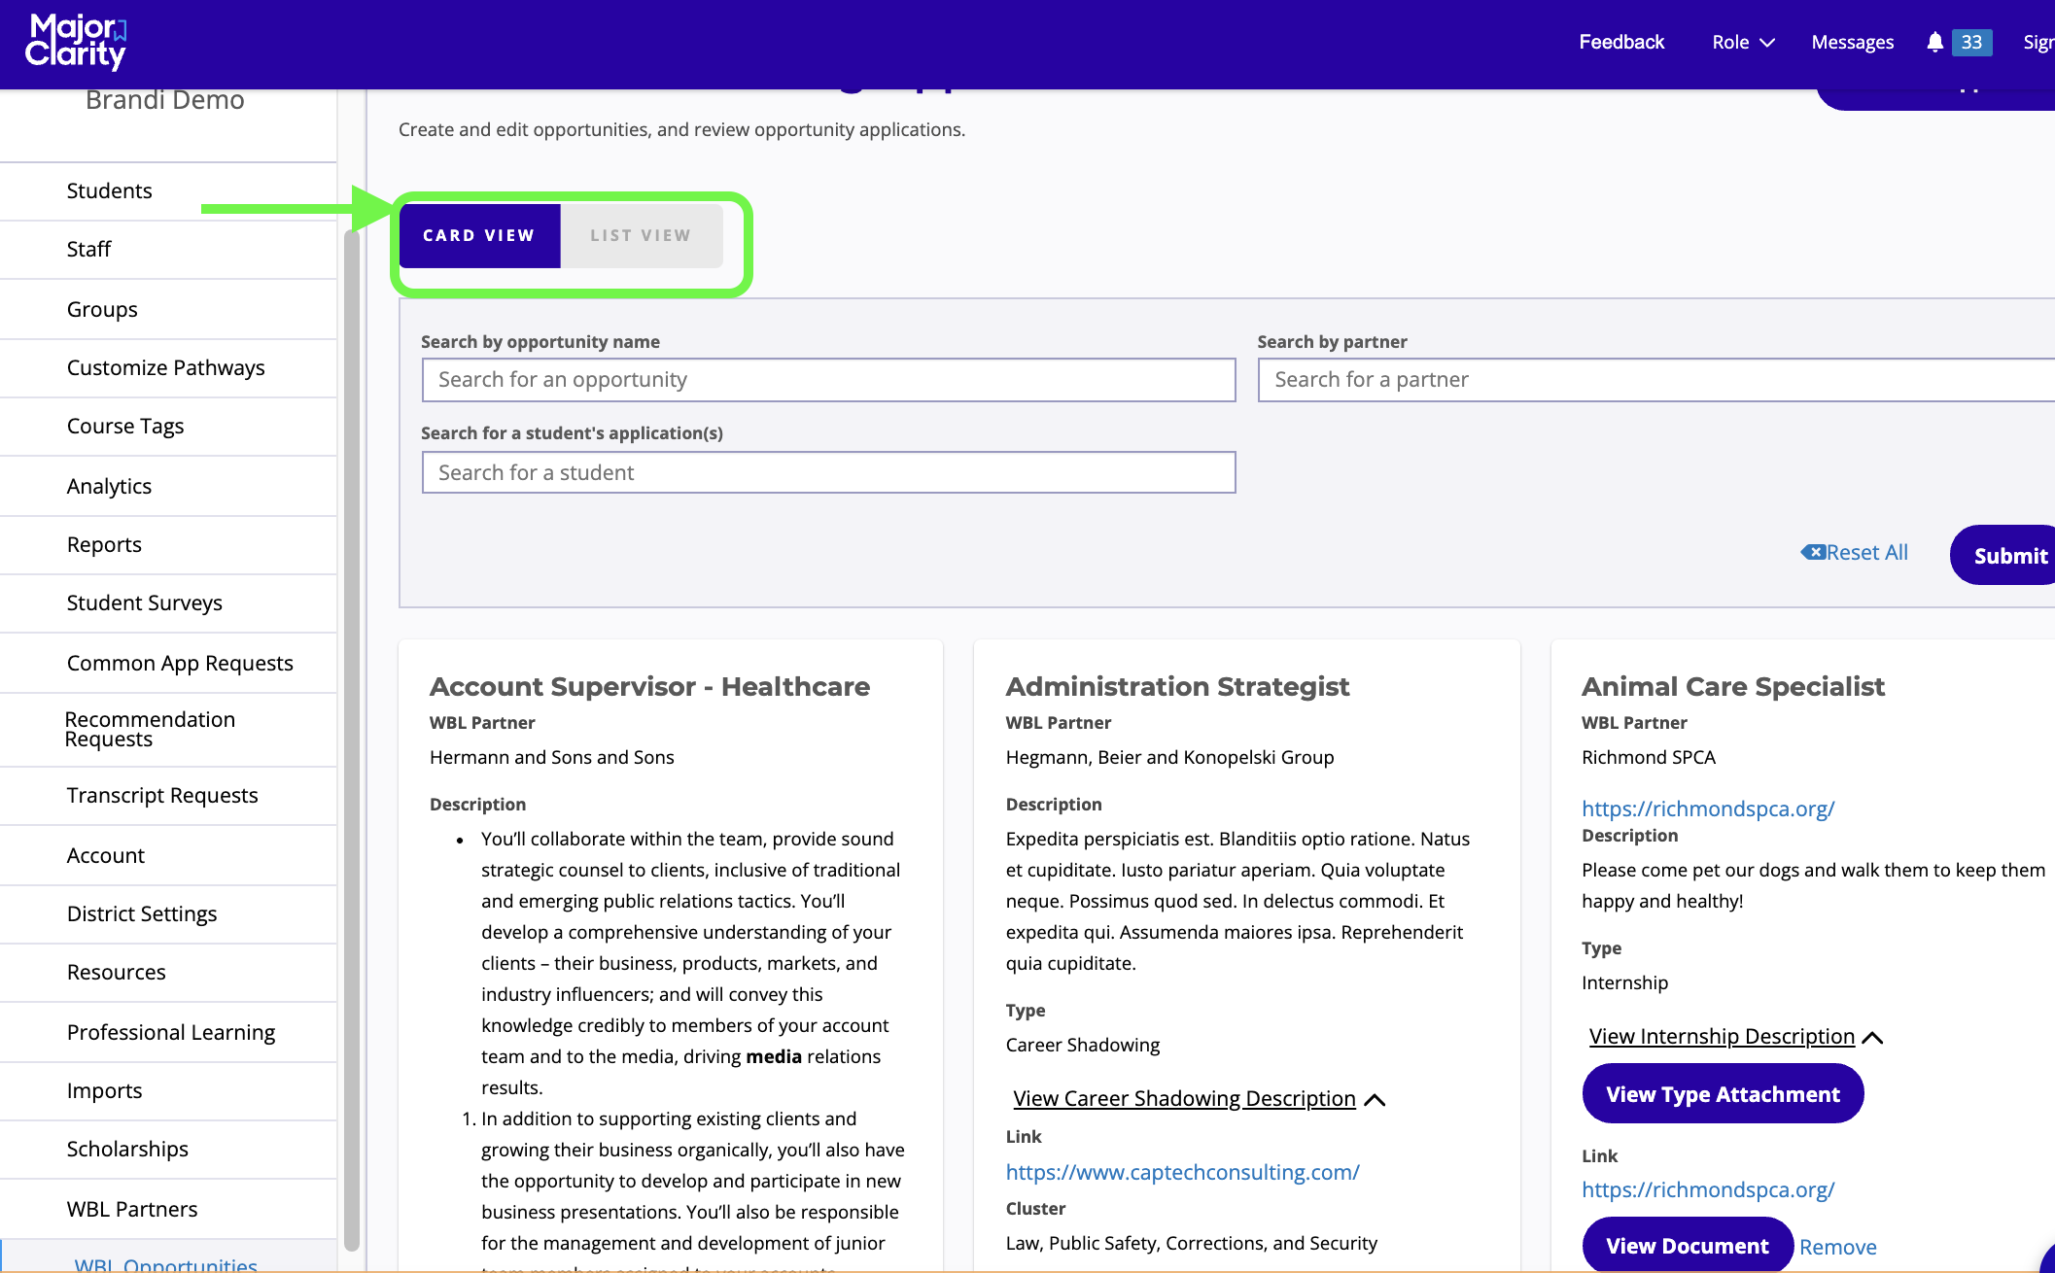Open the captechconsulting.com link

coord(1182,1172)
